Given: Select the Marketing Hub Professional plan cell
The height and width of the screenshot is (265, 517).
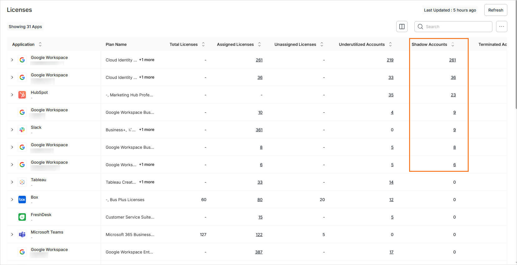Looking at the screenshot, I should point(129,95).
